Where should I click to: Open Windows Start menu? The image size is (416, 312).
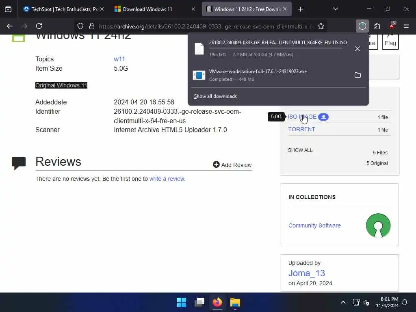pyautogui.click(x=182, y=302)
